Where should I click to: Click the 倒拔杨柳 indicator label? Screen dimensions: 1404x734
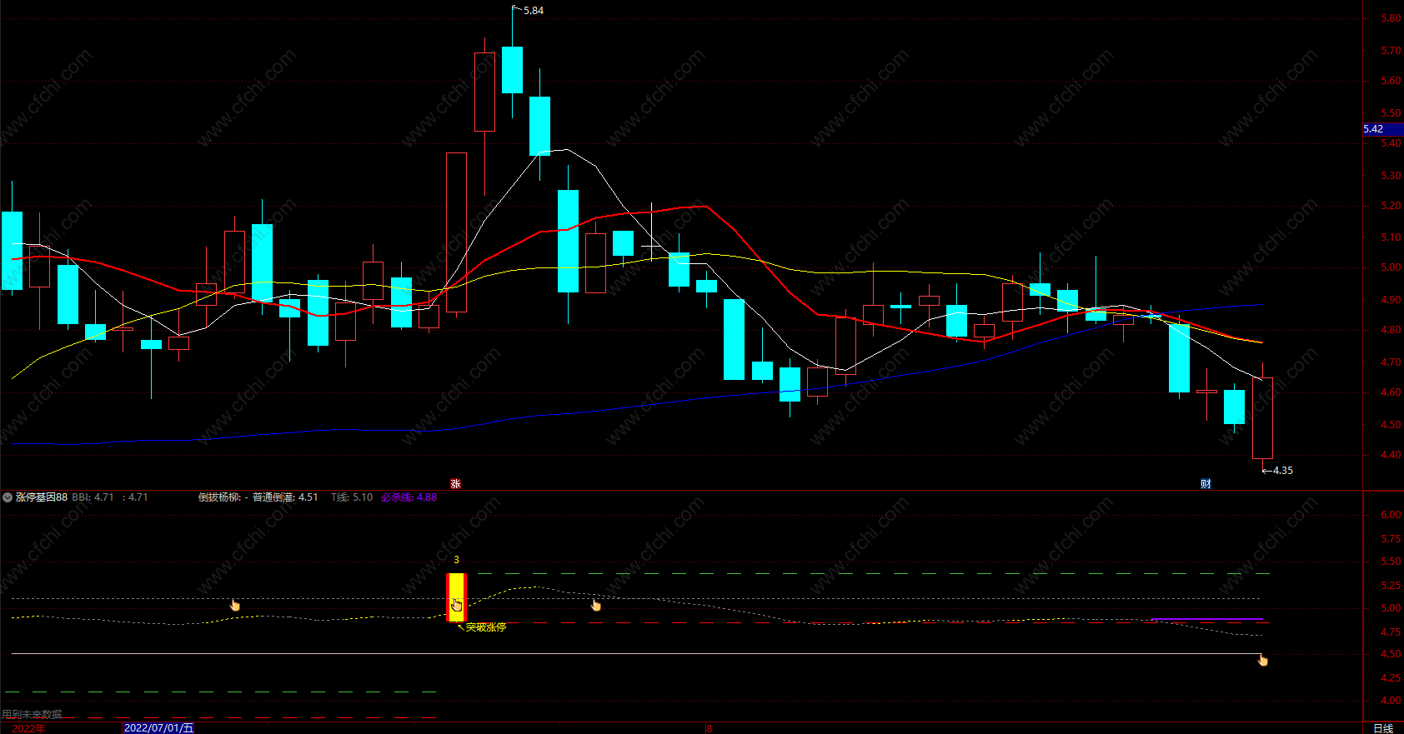pyautogui.click(x=219, y=497)
